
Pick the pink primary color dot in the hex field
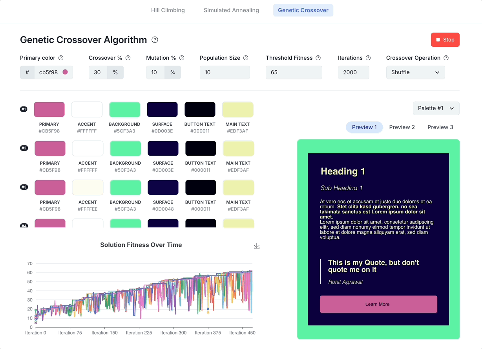[65, 72]
